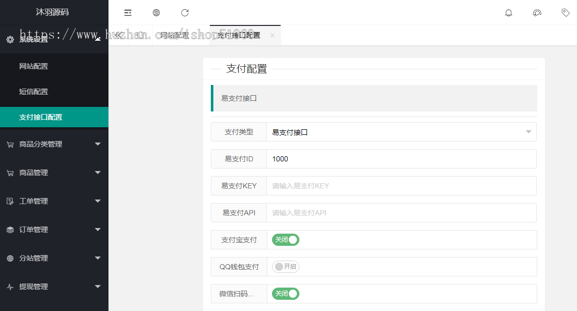Collapse the sidebar with the menu fold icon

point(128,13)
